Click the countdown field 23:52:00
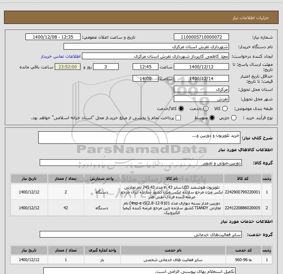Image resolution: width=283 pixels, height=274 pixels. 68,67
